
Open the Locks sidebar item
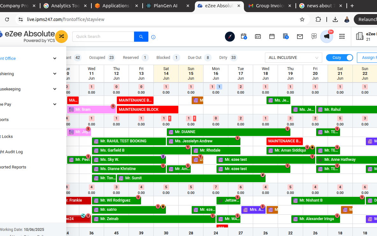coord(6,137)
